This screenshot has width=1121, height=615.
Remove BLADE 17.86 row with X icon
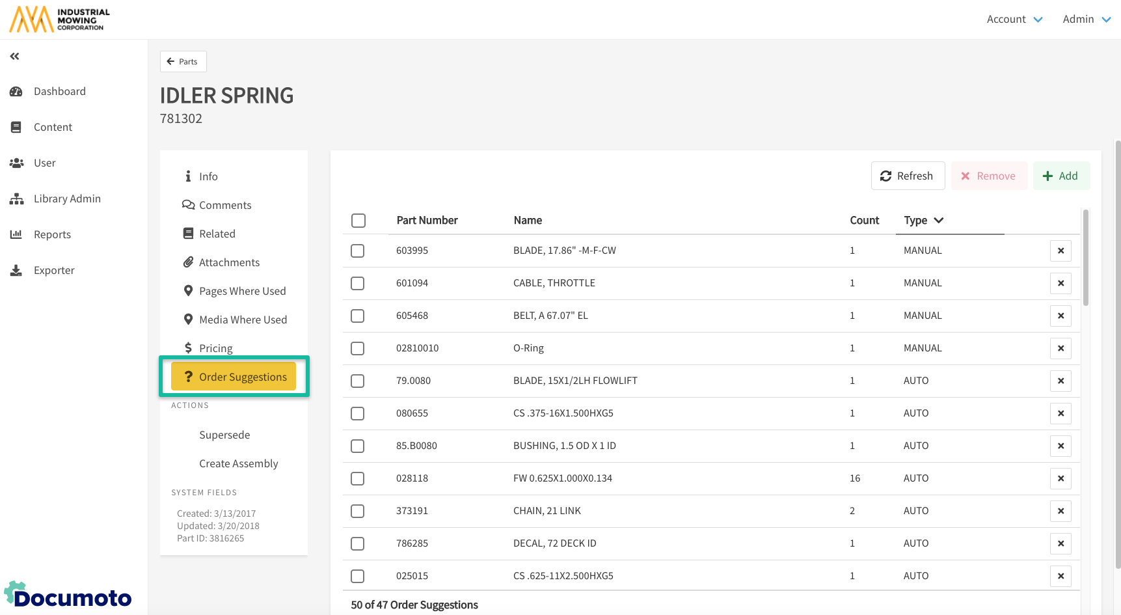click(1060, 251)
